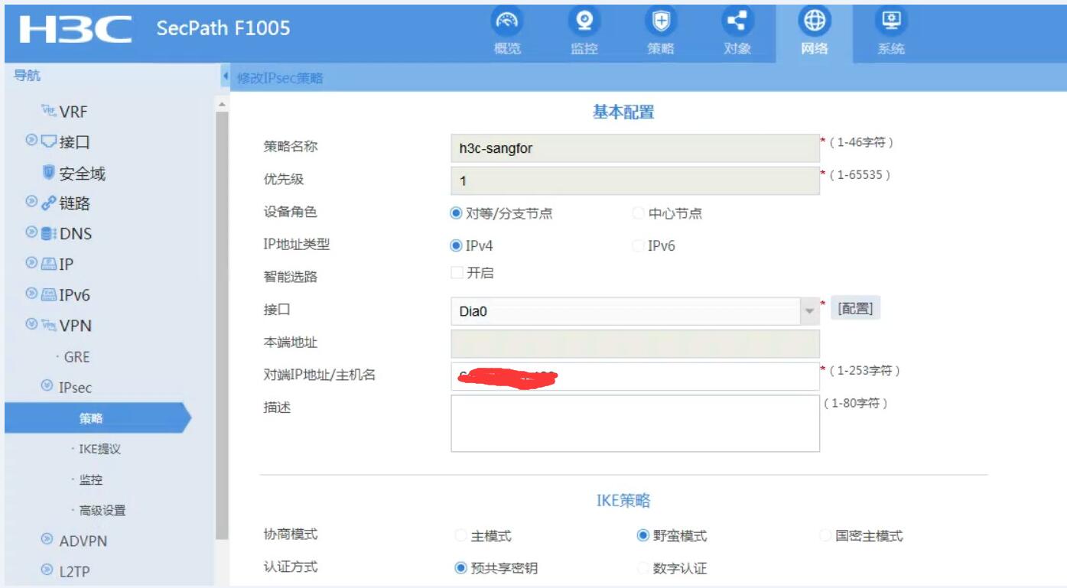The height and width of the screenshot is (588, 1067).
Task: Open the IKE提议 menu item
Action: pyautogui.click(x=99, y=449)
